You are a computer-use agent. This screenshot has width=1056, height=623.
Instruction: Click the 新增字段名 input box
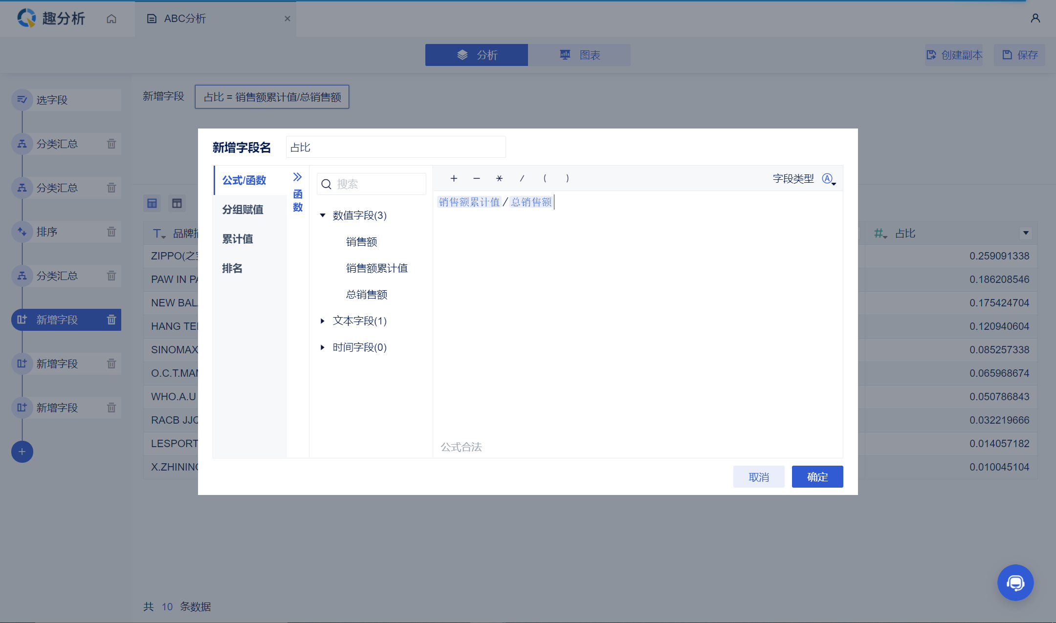click(x=395, y=147)
